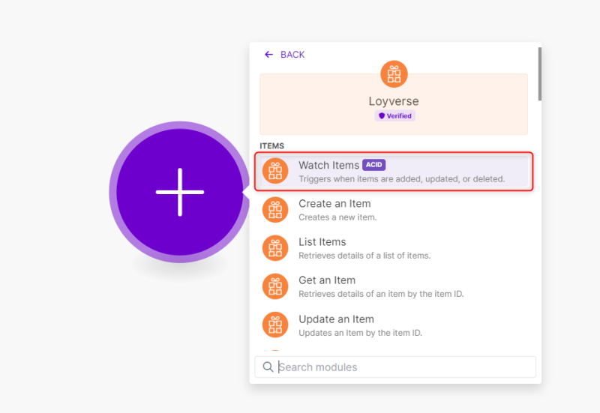Image resolution: width=600 pixels, height=413 pixels.
Task: Click the Loyverse app name heading
Action: coord(394,101)
